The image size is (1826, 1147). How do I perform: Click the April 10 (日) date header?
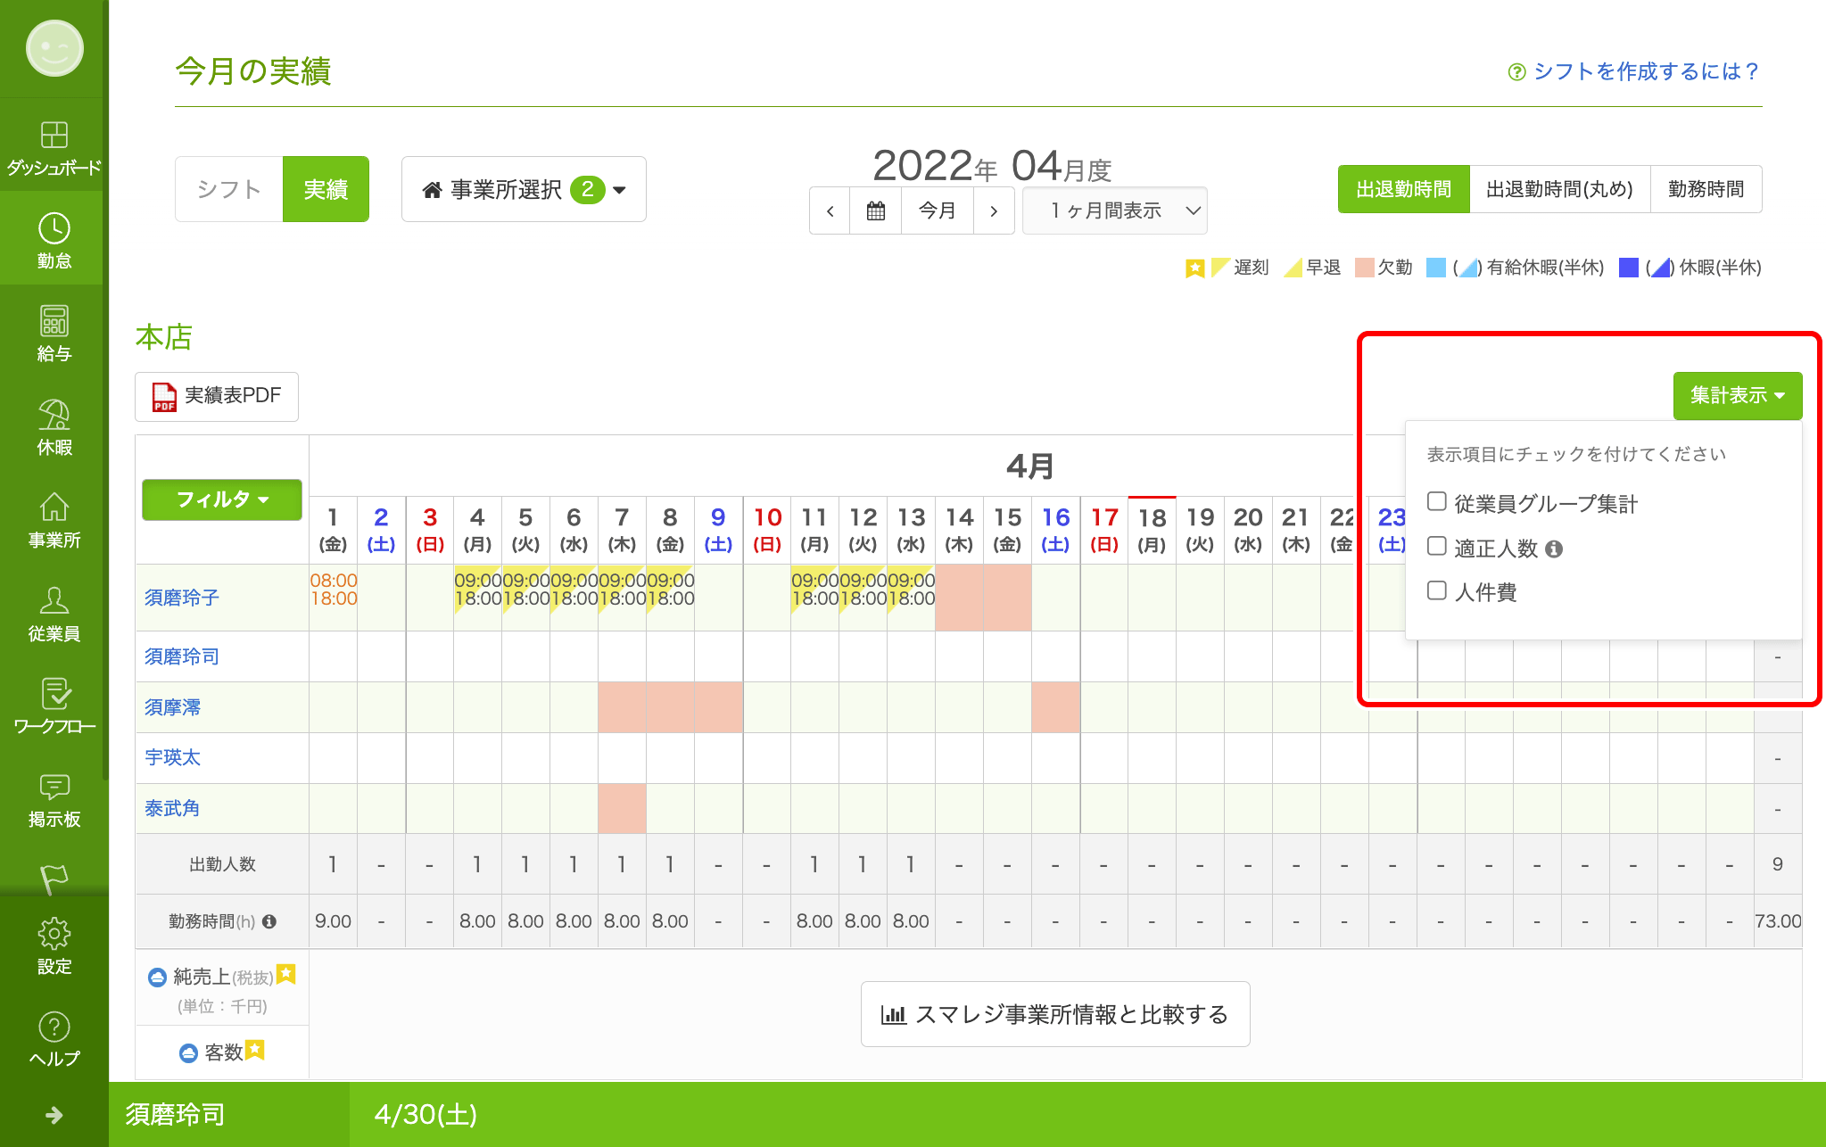pyautogui.click(x=767, y=530)
